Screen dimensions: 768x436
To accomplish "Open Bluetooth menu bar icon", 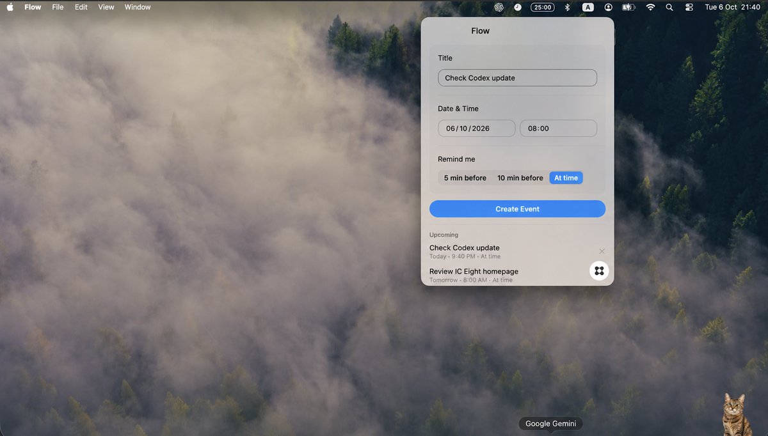I will [567, 7].
